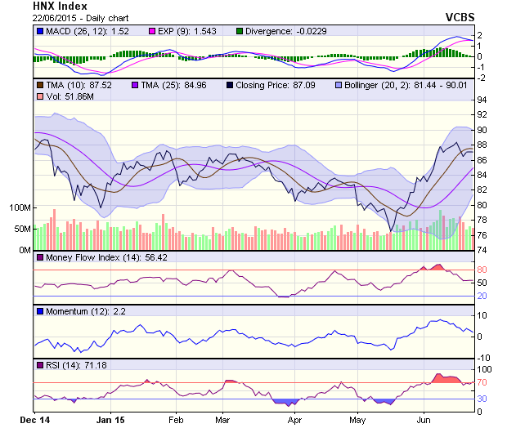Click the Jun label on time axis
Screen dimensions: 507x437
pos(424,420)
